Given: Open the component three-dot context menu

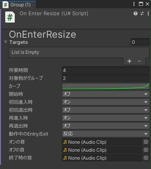Looking at the screenshot, I should (x=148, y=13).
